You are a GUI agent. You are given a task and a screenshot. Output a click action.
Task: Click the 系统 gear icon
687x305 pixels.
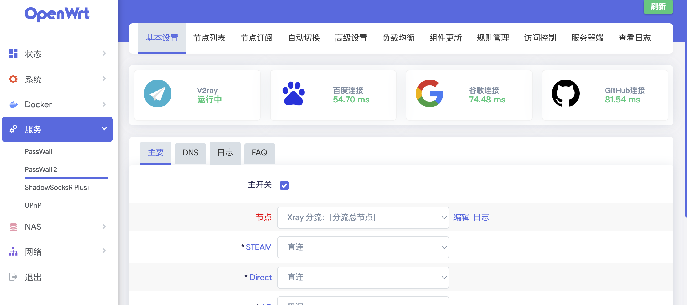13,79
